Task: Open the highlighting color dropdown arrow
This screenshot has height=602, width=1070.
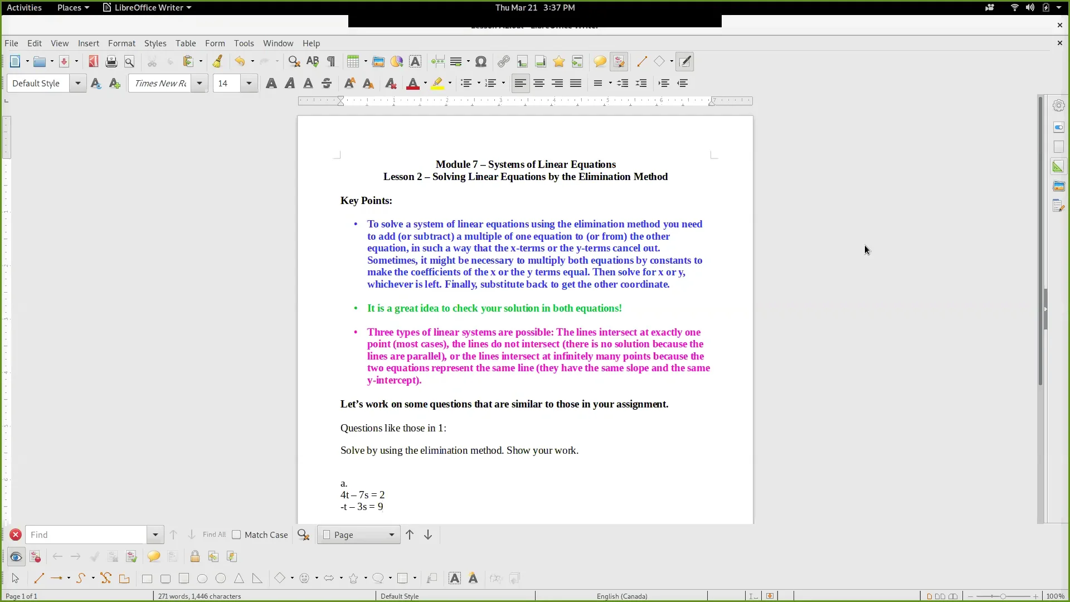Action: pos(450,83)
